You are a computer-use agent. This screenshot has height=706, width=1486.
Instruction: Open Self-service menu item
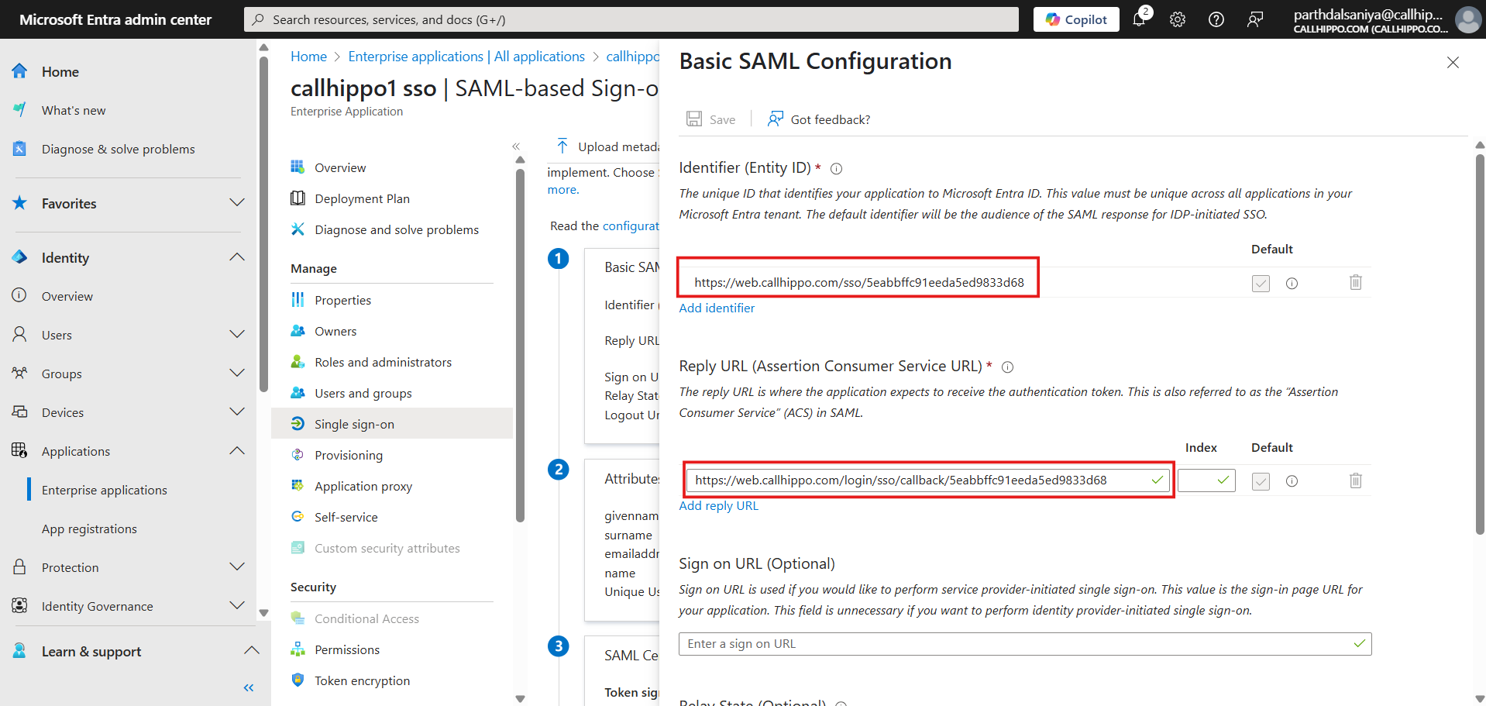[346, 517]
